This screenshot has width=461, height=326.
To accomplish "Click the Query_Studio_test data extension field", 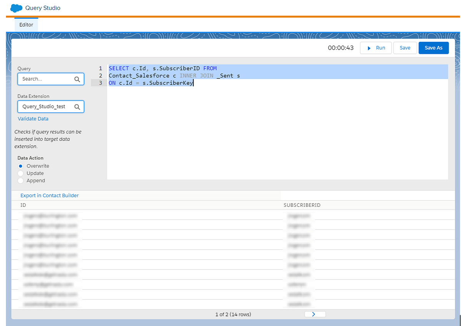I will pos(46,106).
